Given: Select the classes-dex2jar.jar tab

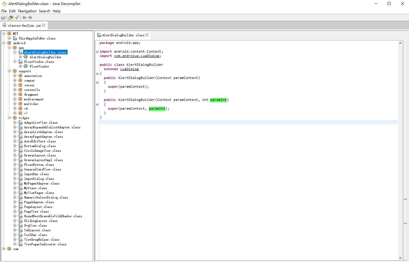Looking at the screenshot, I should click(x=24, y=25).
